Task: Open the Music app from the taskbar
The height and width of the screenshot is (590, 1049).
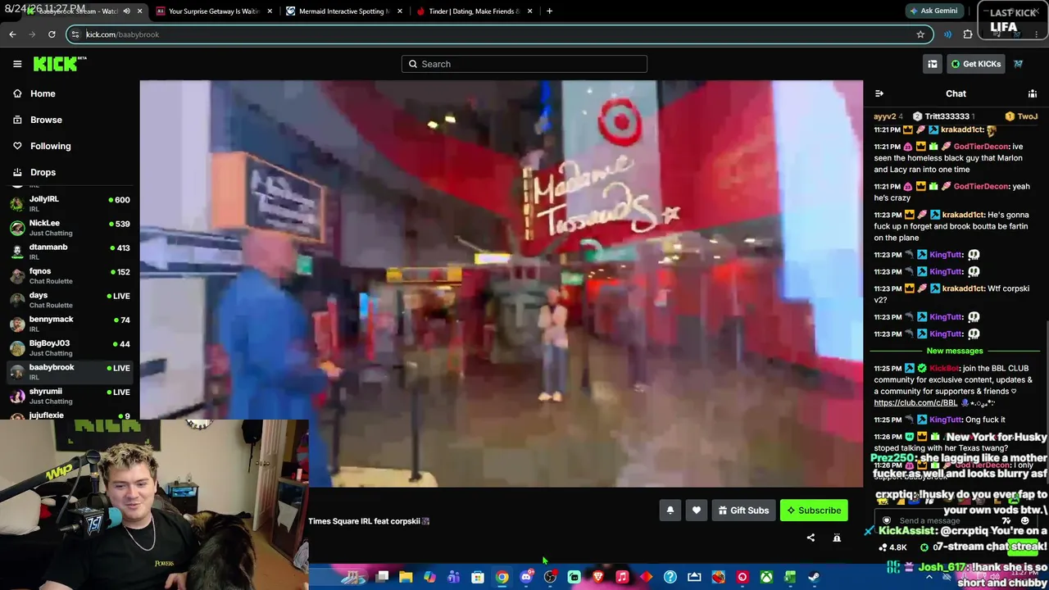Action: [622, 577]
